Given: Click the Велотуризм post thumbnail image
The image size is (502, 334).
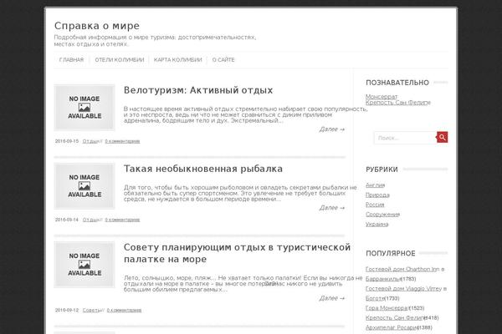Looking at the screenshot, I should click(85, 108).
